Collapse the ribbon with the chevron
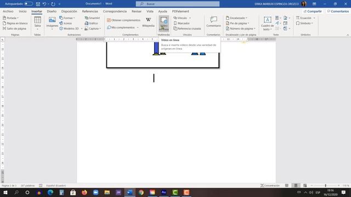 (x=348, y=35)
